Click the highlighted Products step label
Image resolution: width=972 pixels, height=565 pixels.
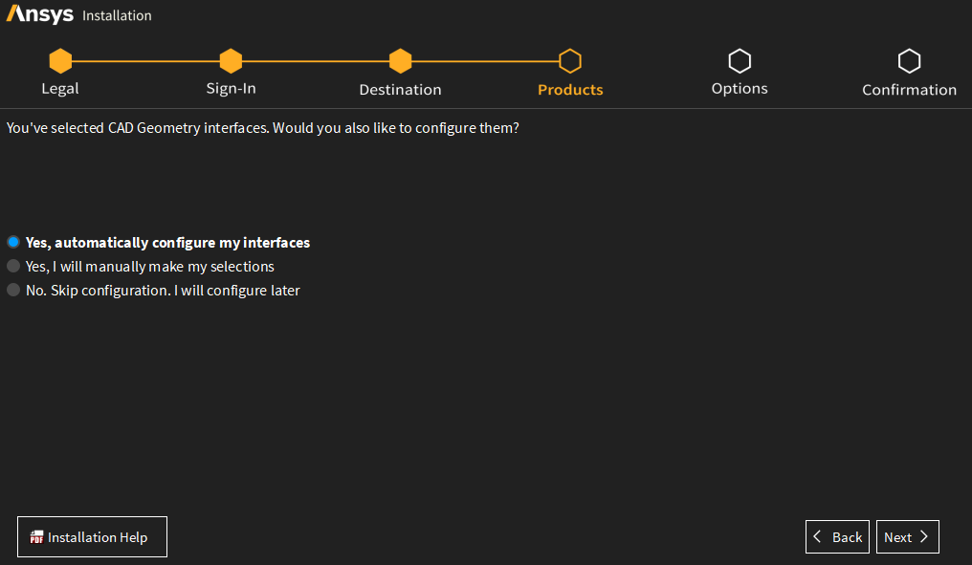click(570, 90)
